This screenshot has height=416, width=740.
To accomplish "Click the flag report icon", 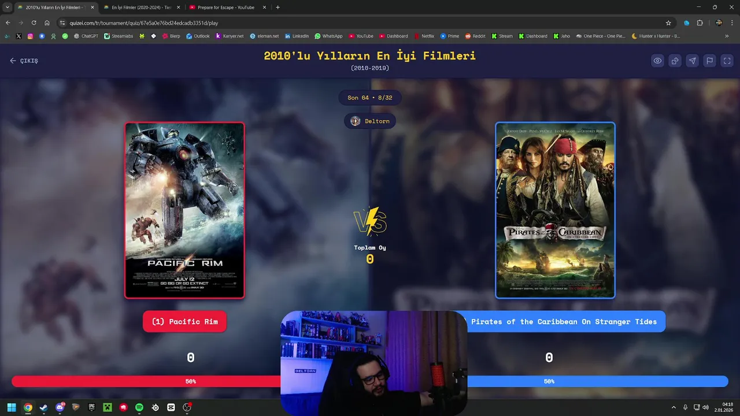I will click(x=709, y=61).
